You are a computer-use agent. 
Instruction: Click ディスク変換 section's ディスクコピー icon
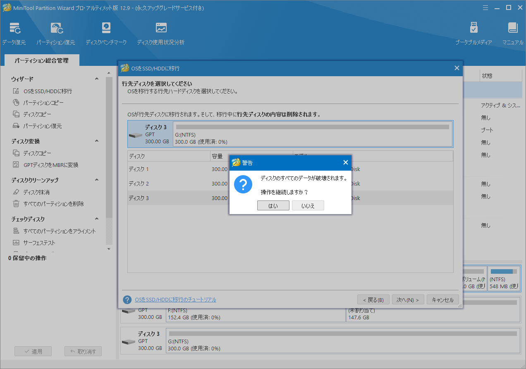(x=16, y=153)
